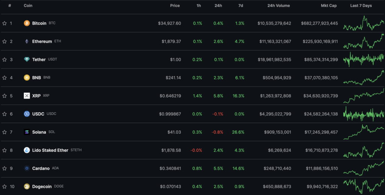Star Cardano as a favorite
The width and height of the screenshot is (385, 195).
point(5,168)
